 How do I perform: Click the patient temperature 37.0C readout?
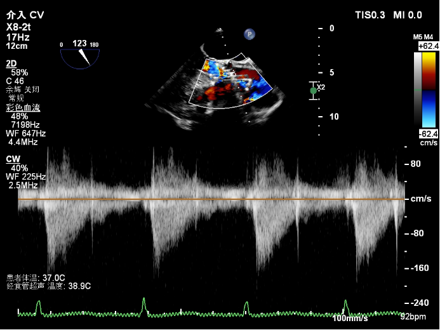[36, 278]
